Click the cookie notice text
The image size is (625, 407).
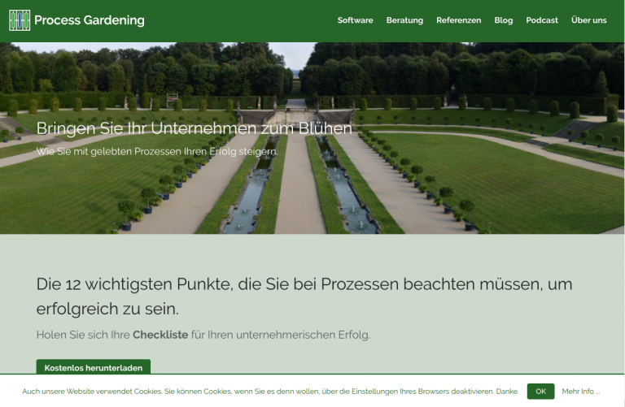pyautogui.click(x=270, y=392)
